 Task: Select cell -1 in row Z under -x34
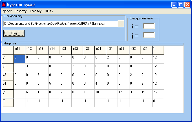[147, 103]
